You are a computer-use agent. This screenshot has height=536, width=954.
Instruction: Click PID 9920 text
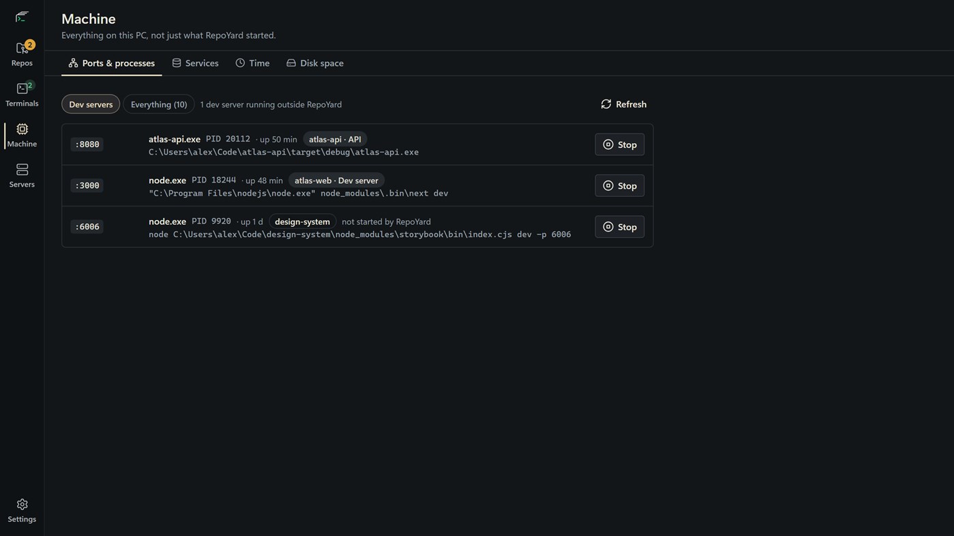[211, 221]
